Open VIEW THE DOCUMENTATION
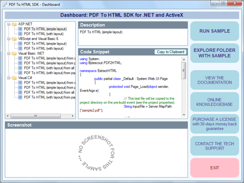The height and width of the screenshot is (183, 244). coord(215,80)
